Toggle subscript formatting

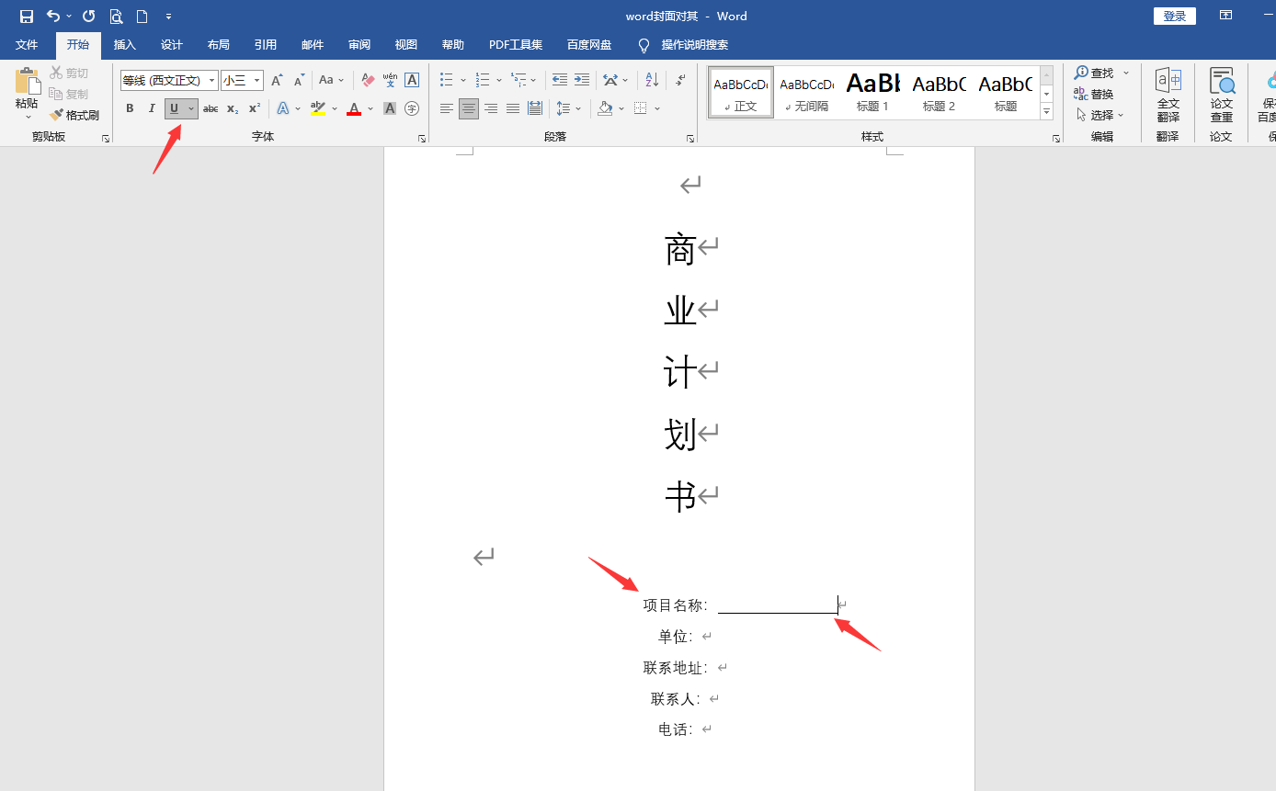[x=233, y=108]
